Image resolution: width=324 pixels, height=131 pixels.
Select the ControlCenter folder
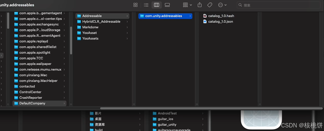[39, 92]
